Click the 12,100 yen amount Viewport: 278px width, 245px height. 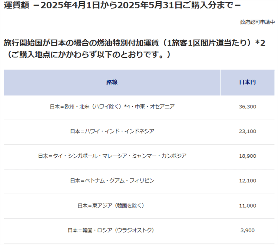248,181
